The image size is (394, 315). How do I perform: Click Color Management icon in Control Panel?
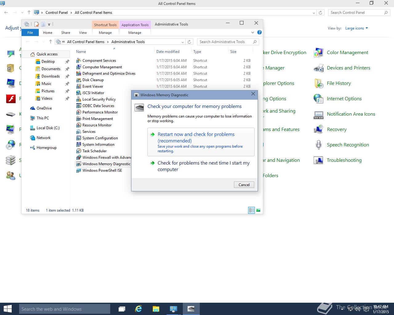pos(318,53)
